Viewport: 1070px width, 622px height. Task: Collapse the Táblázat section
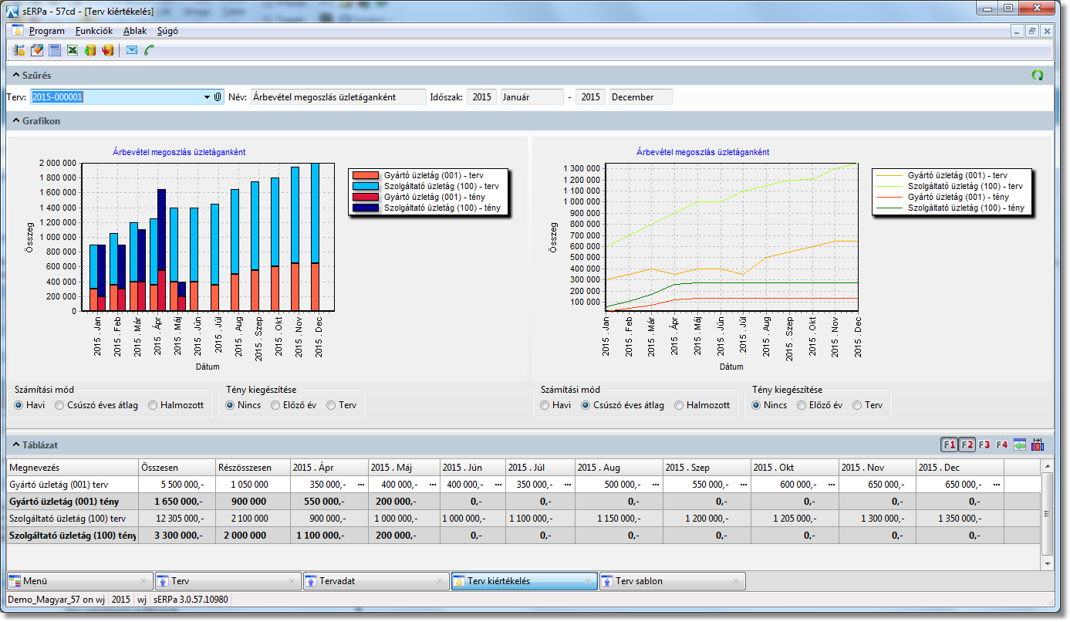pos(15,445)
